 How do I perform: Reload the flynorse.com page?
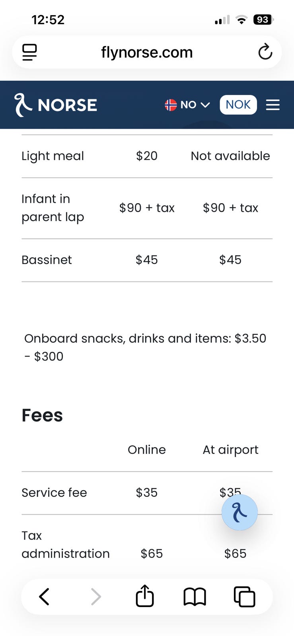click(265, 52)
